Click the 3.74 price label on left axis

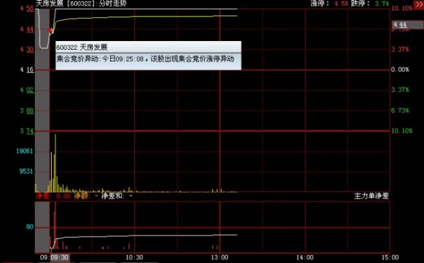(26, 131)
